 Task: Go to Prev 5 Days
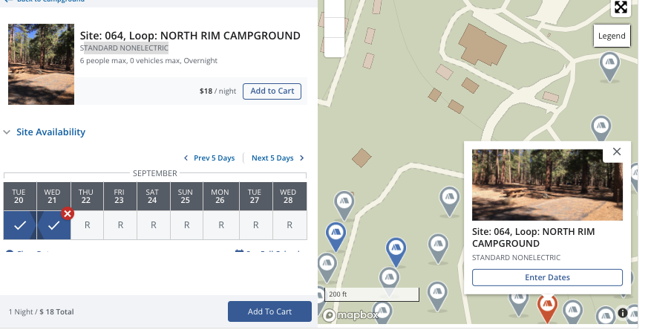[x=209, y=158]
